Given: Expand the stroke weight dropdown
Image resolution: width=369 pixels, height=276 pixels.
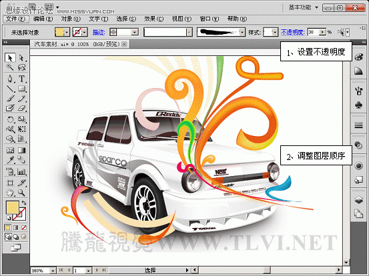Looking at the screenshot, I should [135, 32].
